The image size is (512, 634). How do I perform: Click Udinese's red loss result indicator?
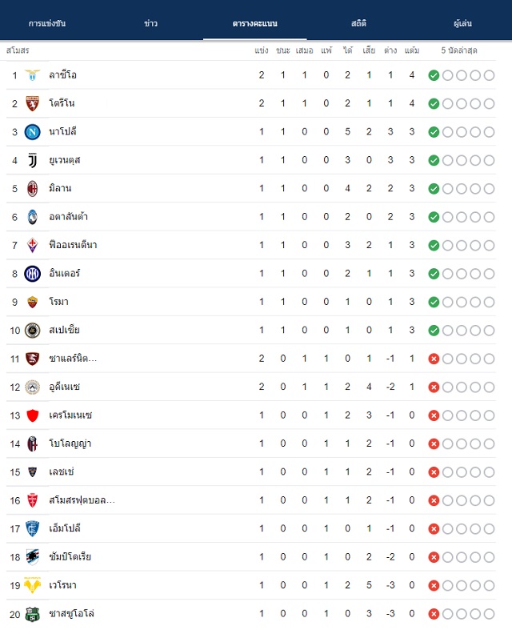click(434, 387)
